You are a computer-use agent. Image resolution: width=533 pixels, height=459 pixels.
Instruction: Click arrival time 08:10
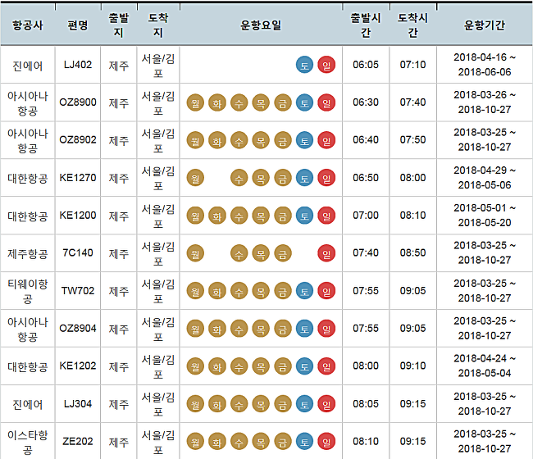tap(412, 216)
